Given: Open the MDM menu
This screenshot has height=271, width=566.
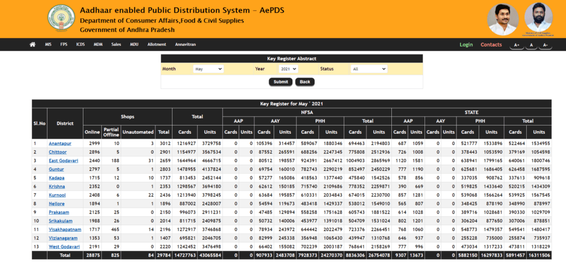Looking at the screenshot, I should (98, 44).
